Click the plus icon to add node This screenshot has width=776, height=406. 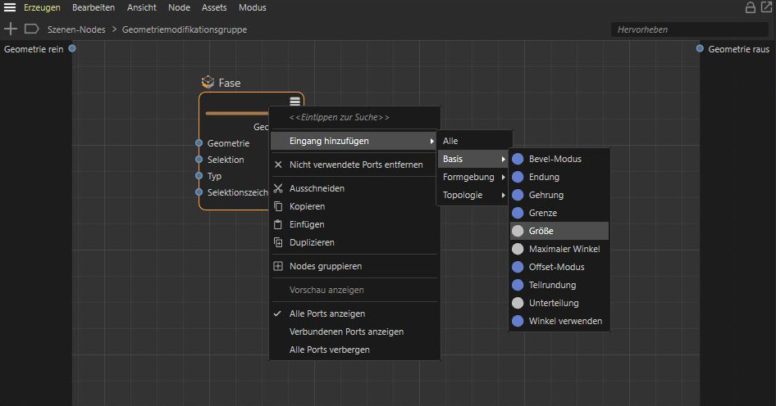click(x=11, y=29)
